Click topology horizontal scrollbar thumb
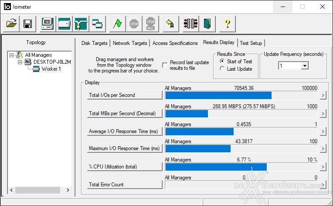Image resolution: width=333 pixels, height=206 pixels. point(37,190)
